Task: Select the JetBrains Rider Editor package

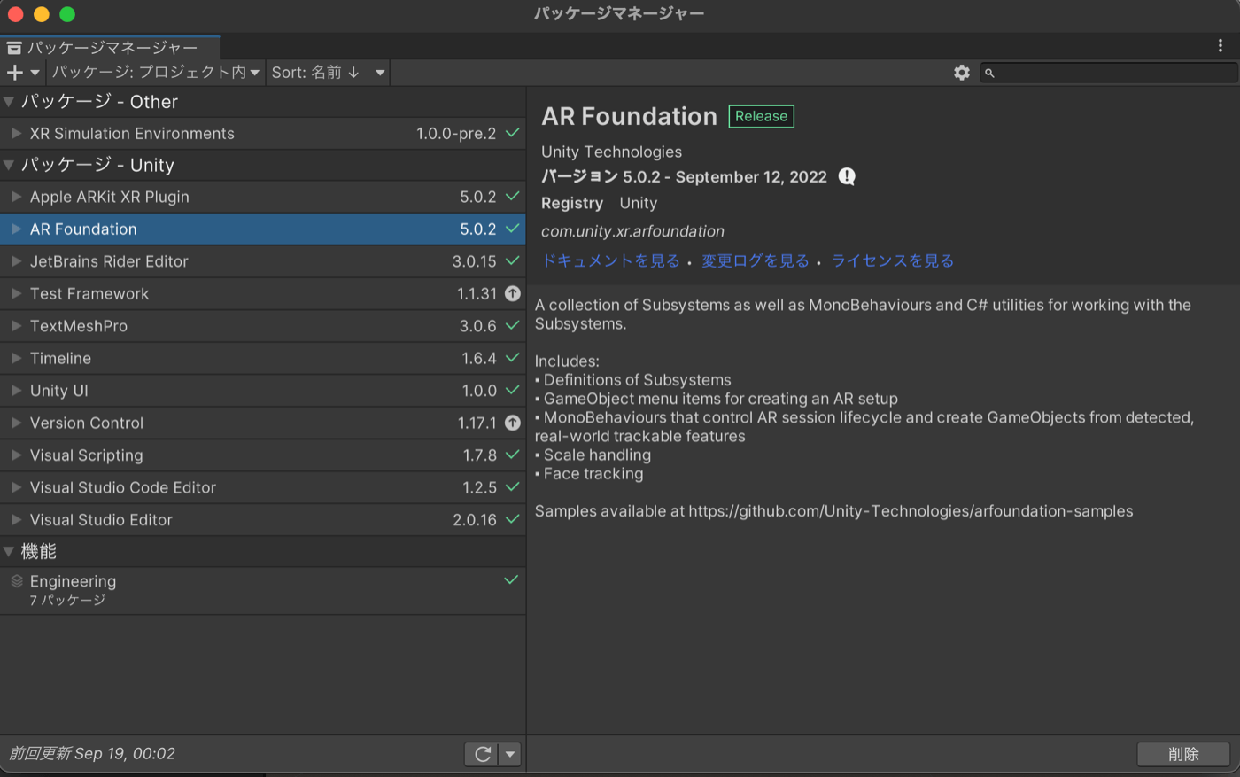Action: point(263,261)
